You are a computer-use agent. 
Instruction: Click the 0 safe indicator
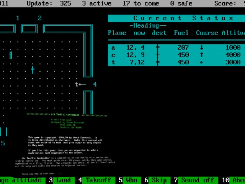[181, 3]
